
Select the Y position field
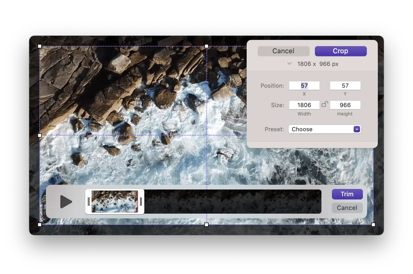pos(345,86)
